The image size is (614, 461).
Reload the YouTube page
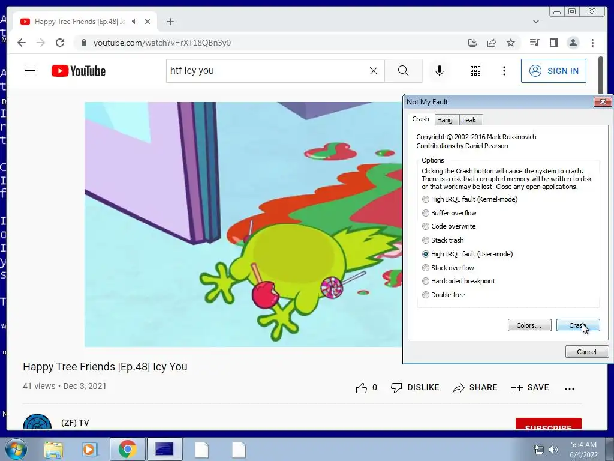coord(60,43)
